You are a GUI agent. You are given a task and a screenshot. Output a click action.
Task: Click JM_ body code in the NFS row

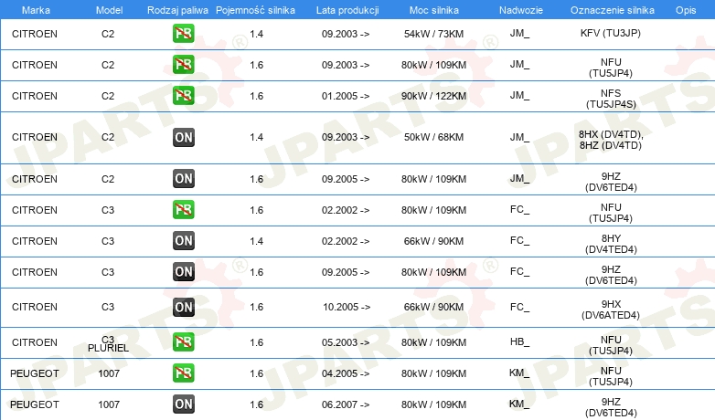pyautogui.click(x=519, y=95)
